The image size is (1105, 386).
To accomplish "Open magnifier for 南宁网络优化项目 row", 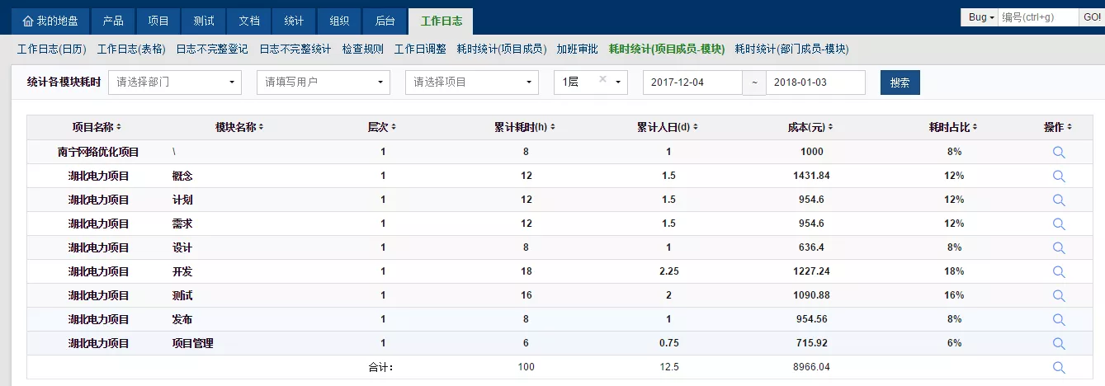I will [1059, 153].
